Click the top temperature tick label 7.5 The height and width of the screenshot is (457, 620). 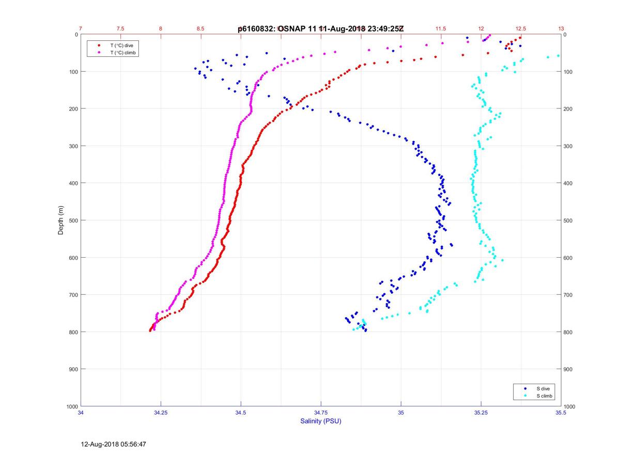120,28
